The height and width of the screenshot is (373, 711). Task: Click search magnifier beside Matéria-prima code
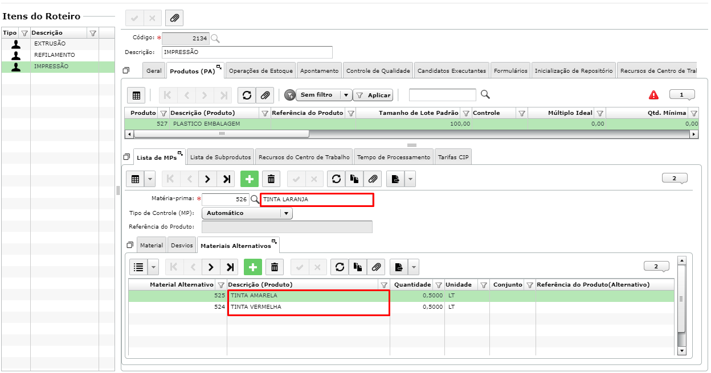tap(255, 200)
